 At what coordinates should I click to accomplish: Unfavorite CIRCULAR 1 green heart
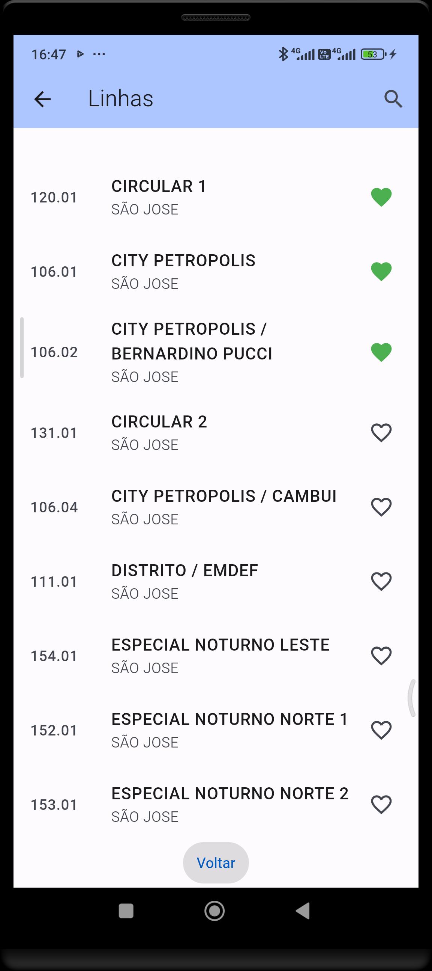[x=381, y=197]
